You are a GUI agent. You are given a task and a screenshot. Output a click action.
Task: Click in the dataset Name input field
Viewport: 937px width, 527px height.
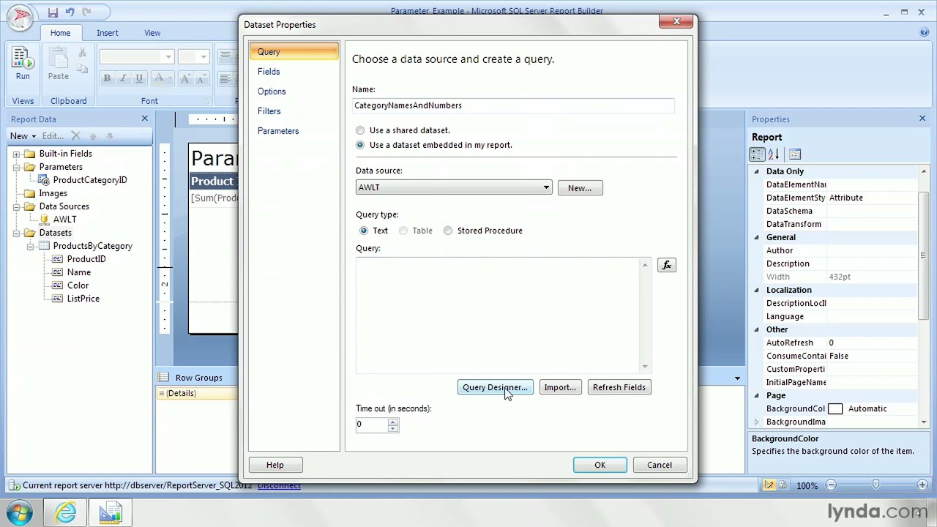coord(512,105)
